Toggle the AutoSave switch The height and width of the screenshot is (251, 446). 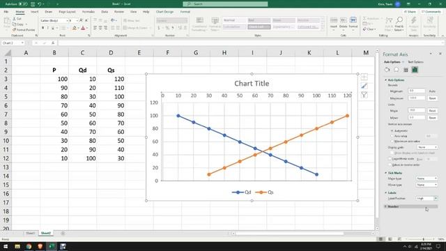23,4
